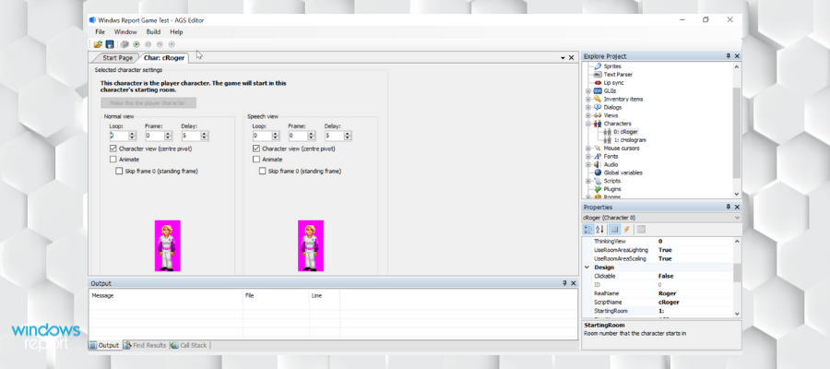The width and height of the screenshot is (830, 369).
Task: Click the Scripts node icon
Action: [x=598, y=181]
